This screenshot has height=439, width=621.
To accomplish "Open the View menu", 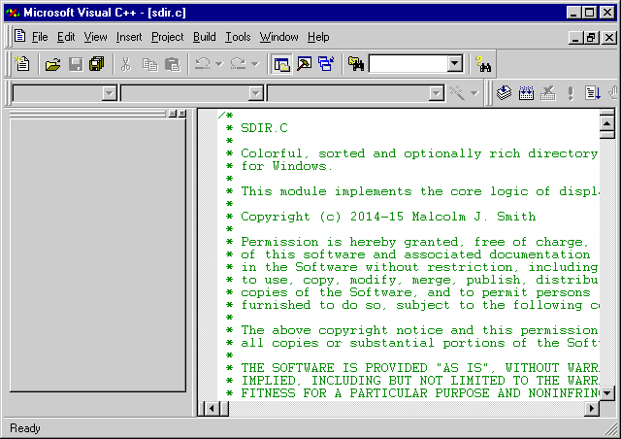I will click(95, 37).
